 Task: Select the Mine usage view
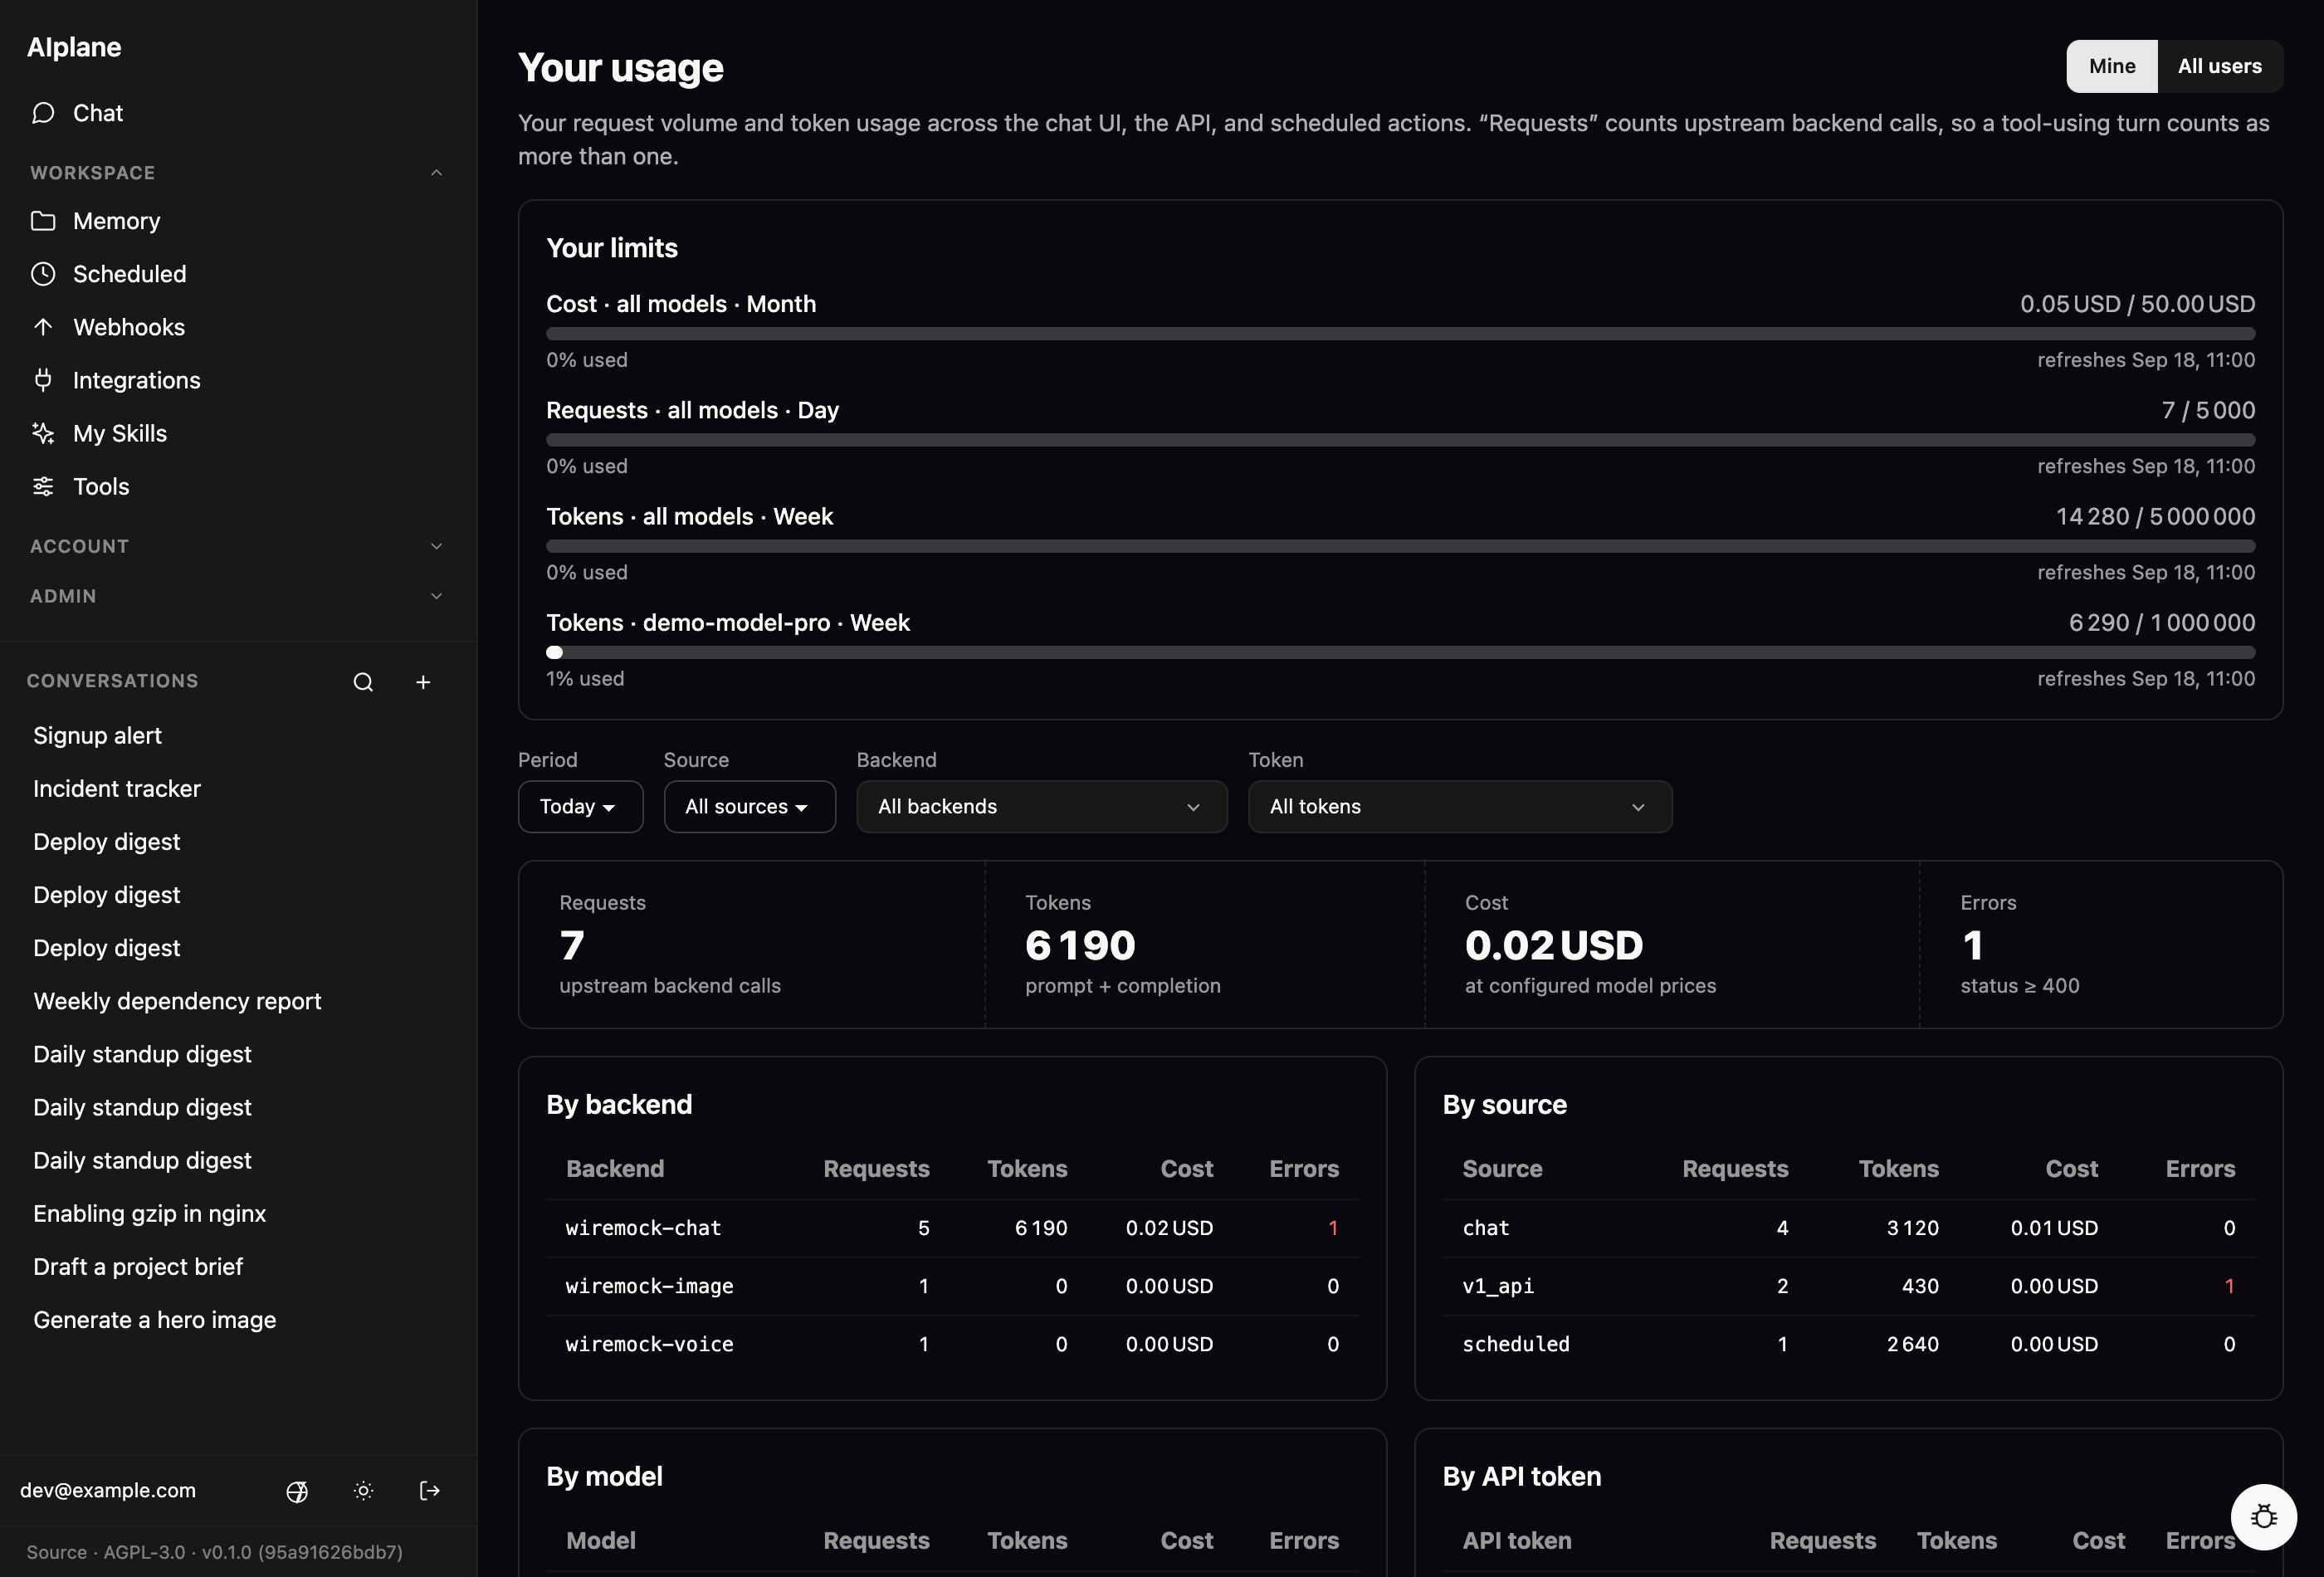(x=2112, y=66)
